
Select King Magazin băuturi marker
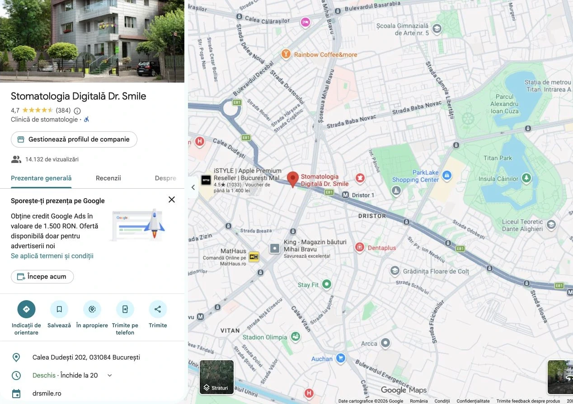pos(275,248)
